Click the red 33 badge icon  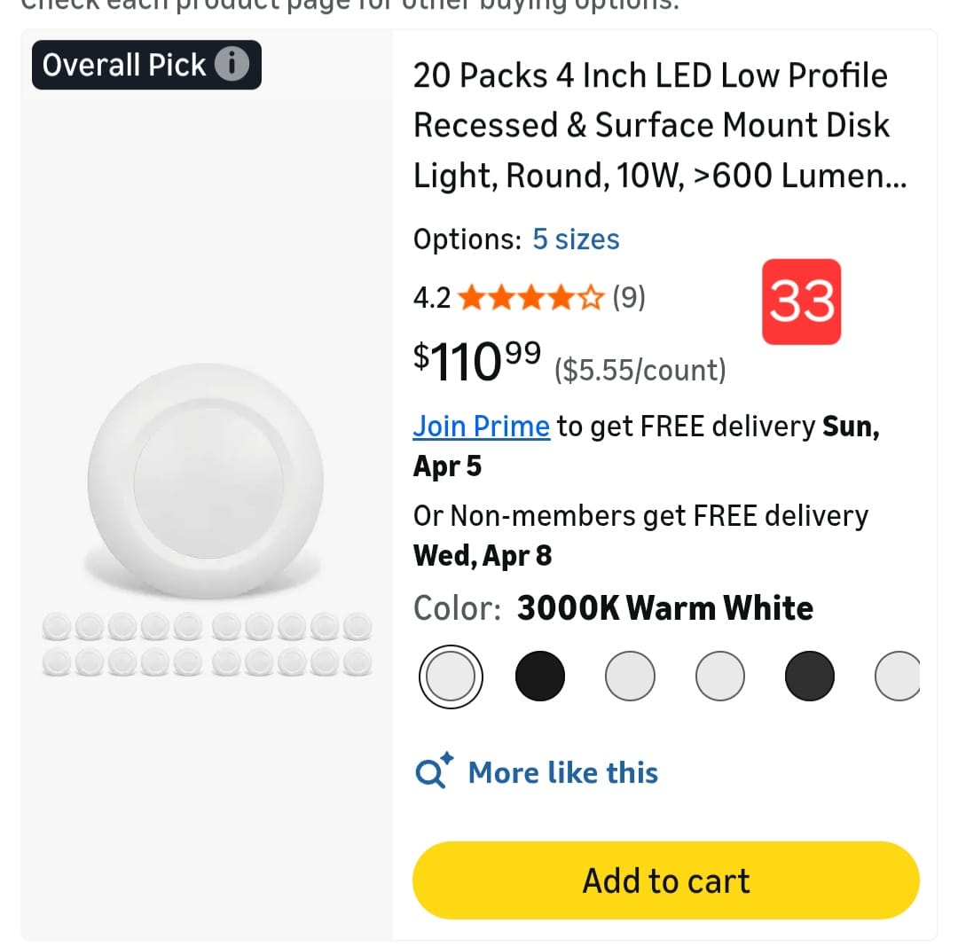point(801,301)
